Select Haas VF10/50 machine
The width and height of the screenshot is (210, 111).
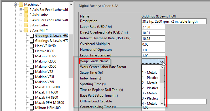pos(45,46)
